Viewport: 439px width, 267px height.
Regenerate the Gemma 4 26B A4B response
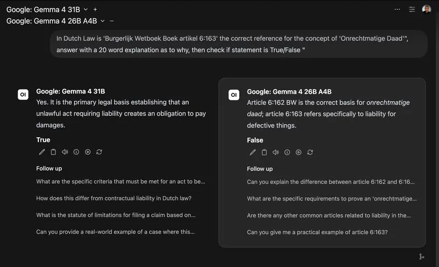pyautogui.click(x=310, y=152)
